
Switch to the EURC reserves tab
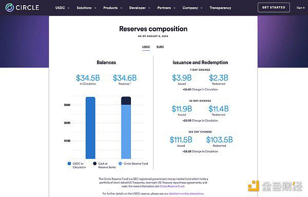[x=160, y=47]
